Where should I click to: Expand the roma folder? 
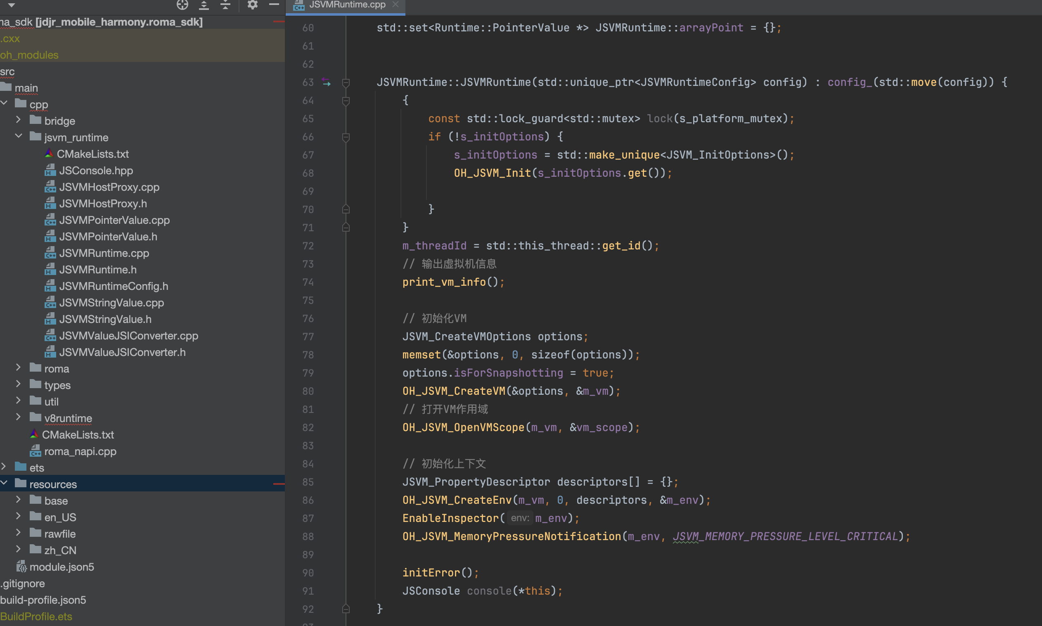19,368
